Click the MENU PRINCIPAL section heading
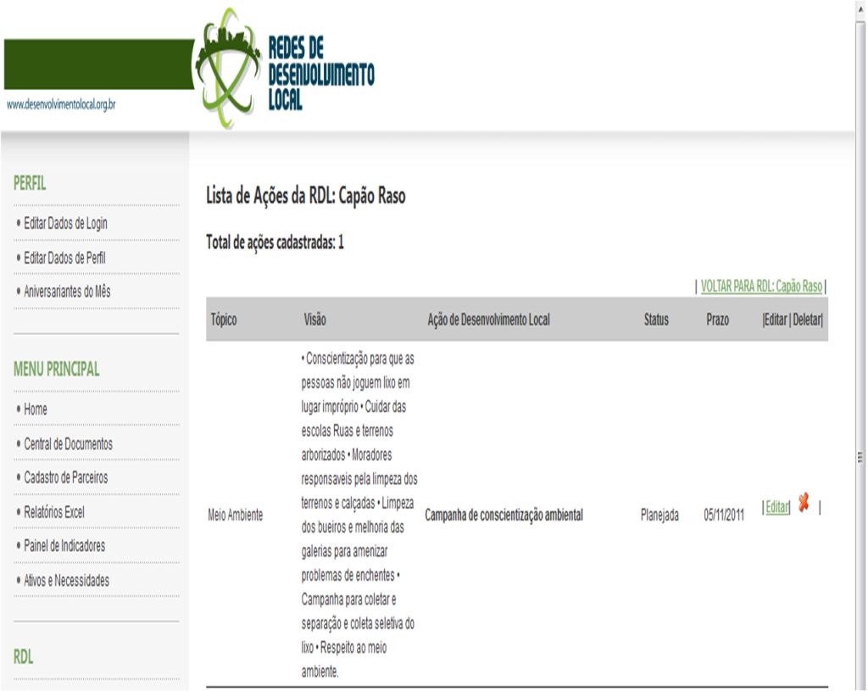Image resolution: width=868 pixels, height=691 pixels. [57, 370]
